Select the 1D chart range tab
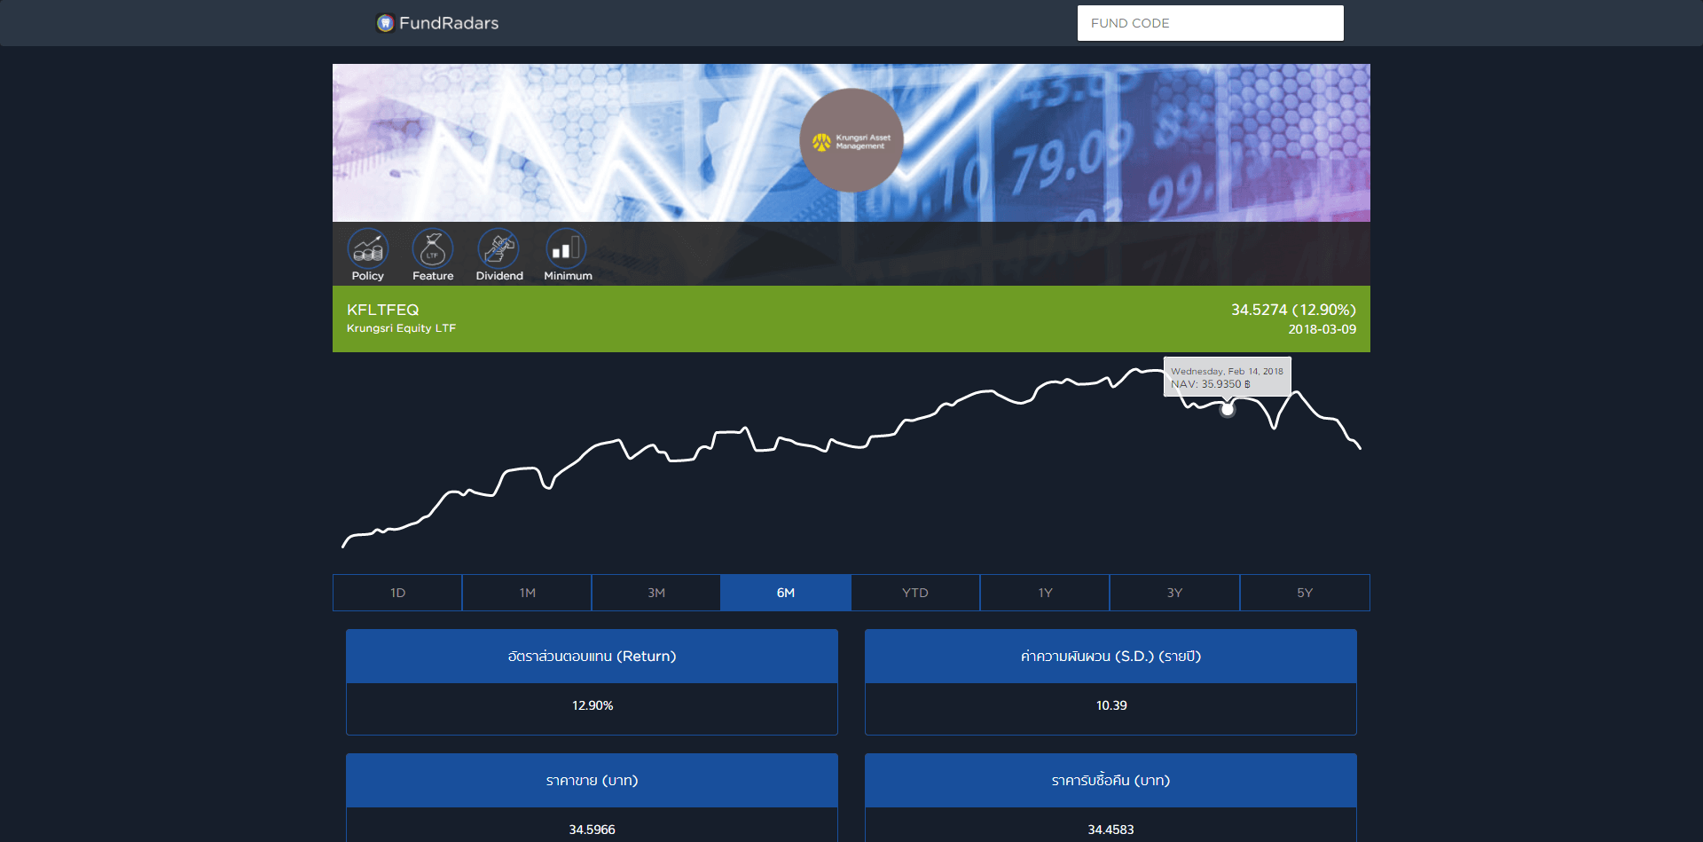Viewport: 1703px width, 842px height. coord(397,593)
